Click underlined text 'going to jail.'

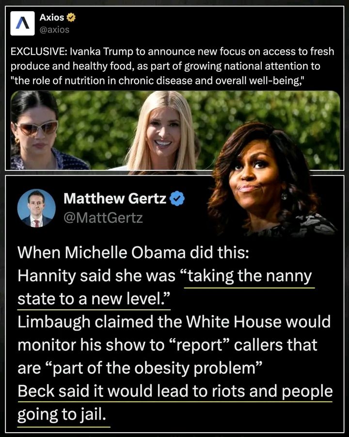point(62,415)
